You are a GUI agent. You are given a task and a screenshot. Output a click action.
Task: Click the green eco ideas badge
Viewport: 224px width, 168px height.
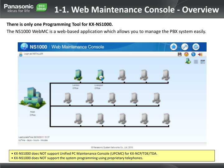tap(41, 7)
